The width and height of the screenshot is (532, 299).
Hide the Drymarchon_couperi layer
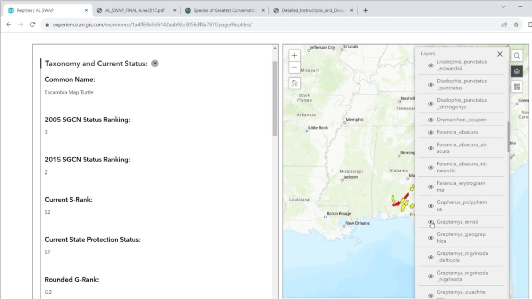pos(431,119)
